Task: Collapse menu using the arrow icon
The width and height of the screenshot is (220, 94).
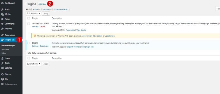Action: coord(2,84)
